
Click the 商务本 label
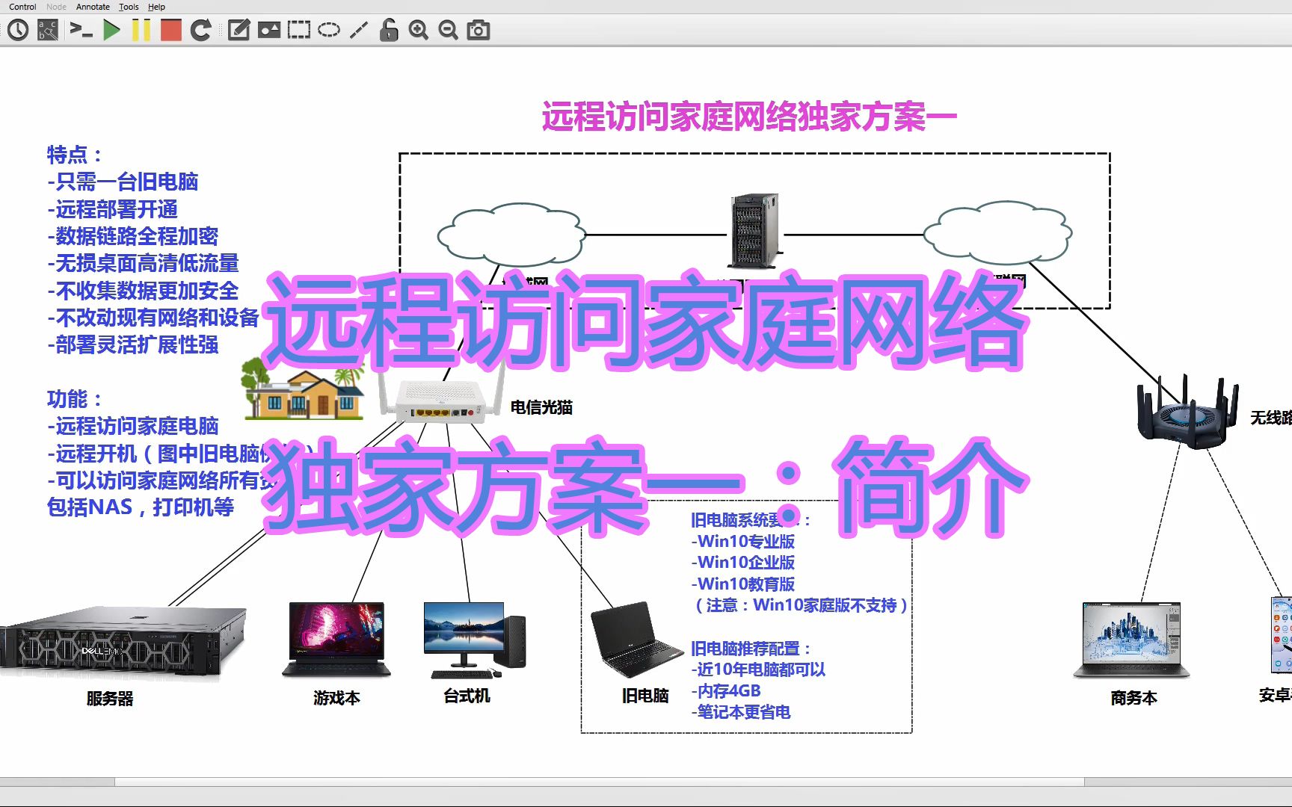point(1133,698)
